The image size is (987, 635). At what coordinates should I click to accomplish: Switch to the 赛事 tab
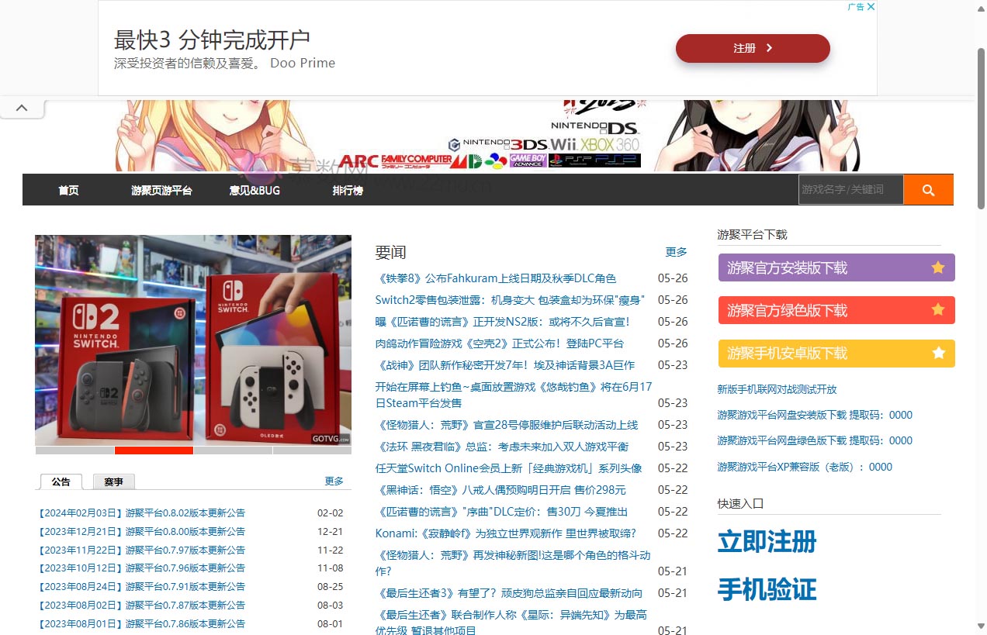pyautogui.click(x=113, y=481)
